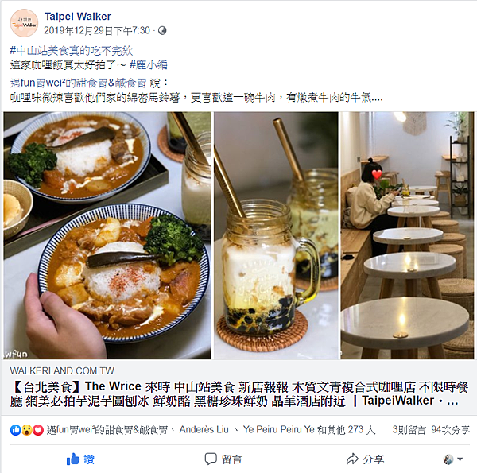Open the post date 2019年12月29日 timestamp
477x473 pixels.
[x=97, y=30]
